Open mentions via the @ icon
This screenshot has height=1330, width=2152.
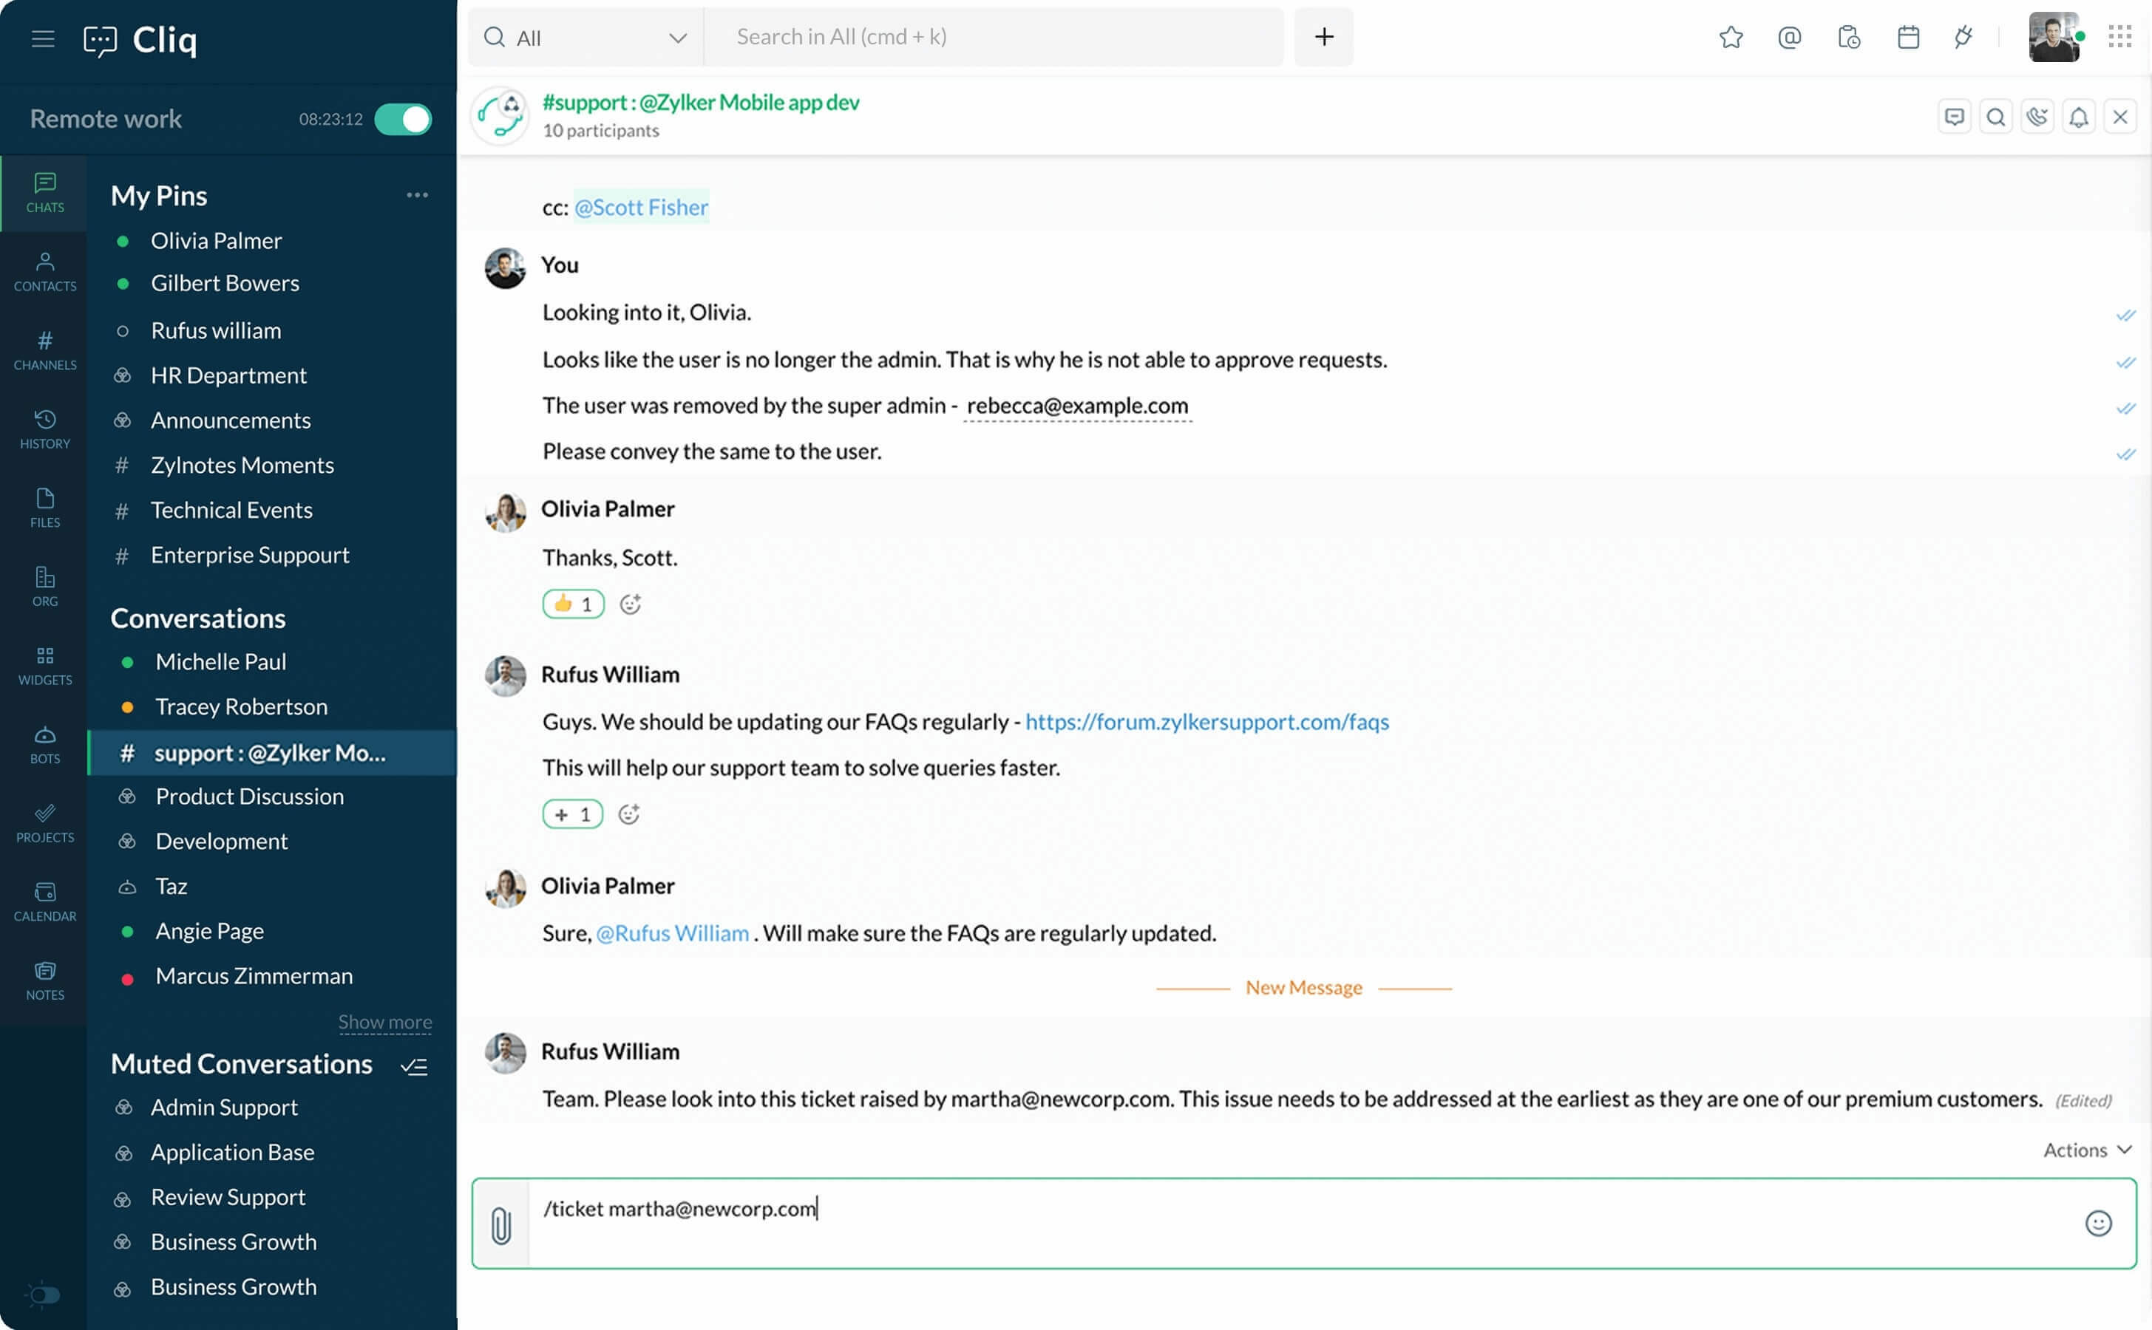click(x=1788, y=37)
